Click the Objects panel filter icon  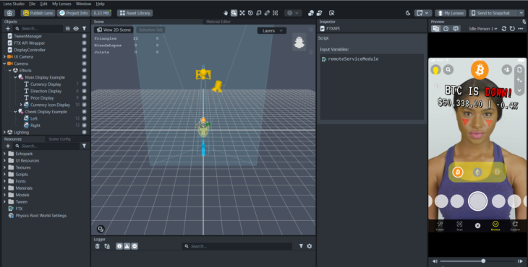[84, 29]
